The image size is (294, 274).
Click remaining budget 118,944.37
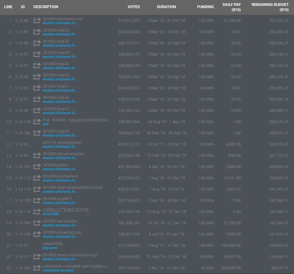(x=279, y=257)
